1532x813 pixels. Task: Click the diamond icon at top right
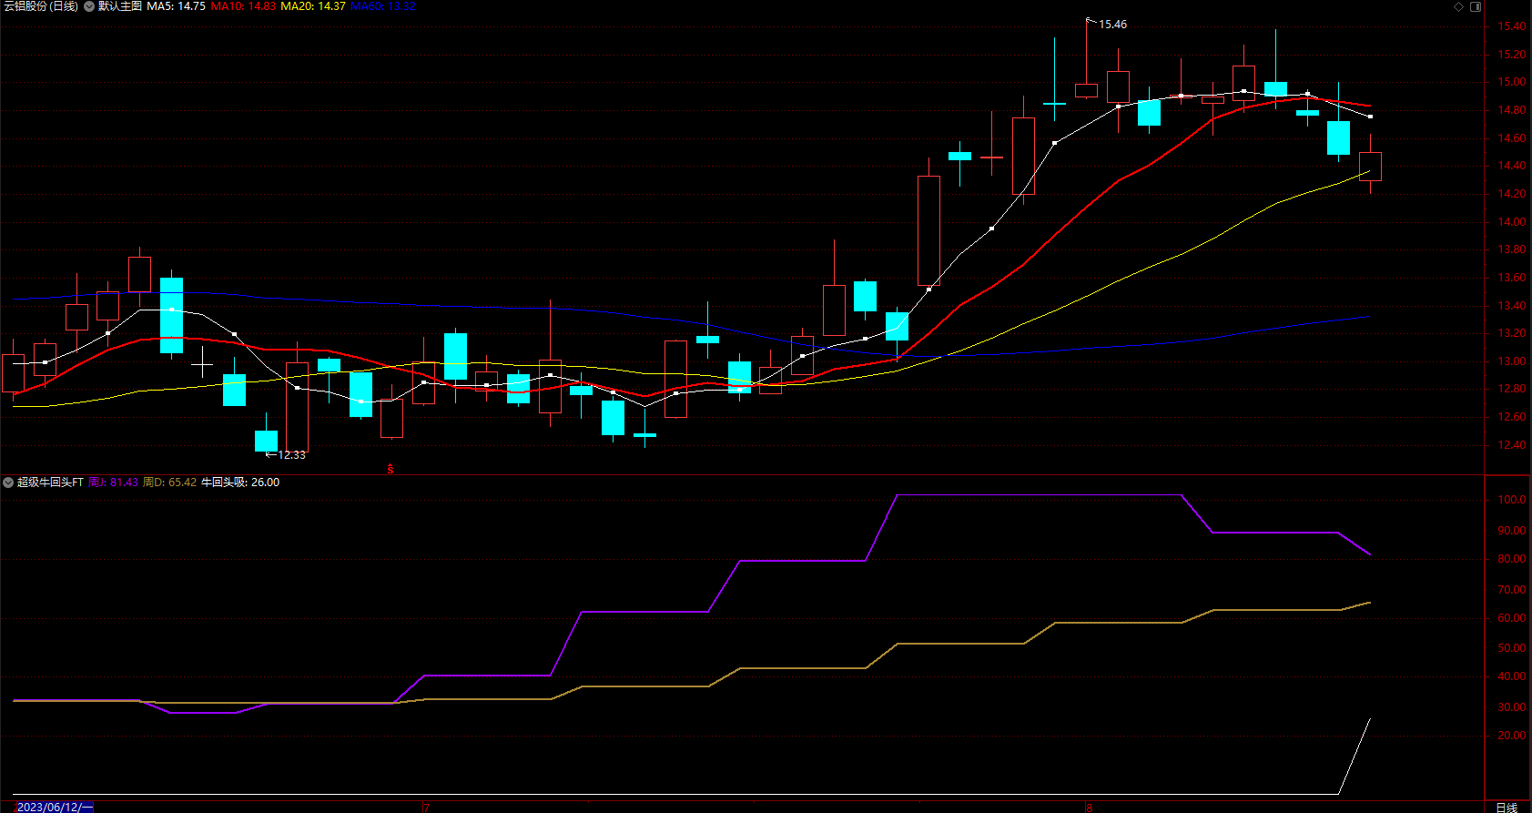[1458, 6]
